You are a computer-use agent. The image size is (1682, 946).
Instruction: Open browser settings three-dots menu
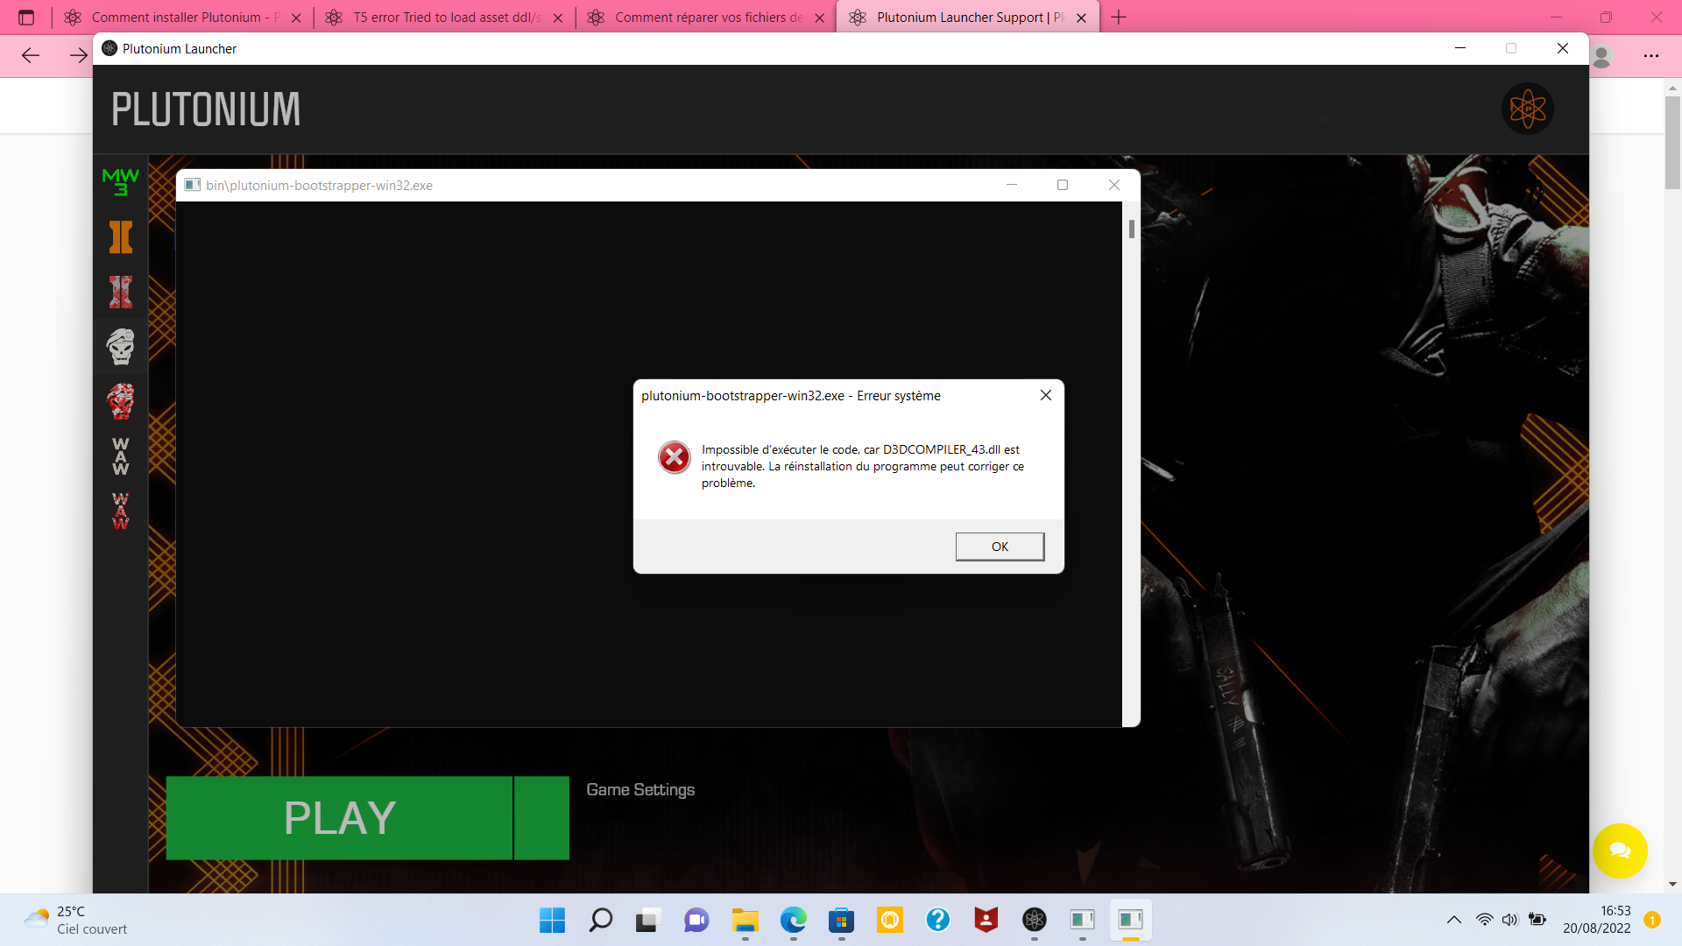(1651, 56)
